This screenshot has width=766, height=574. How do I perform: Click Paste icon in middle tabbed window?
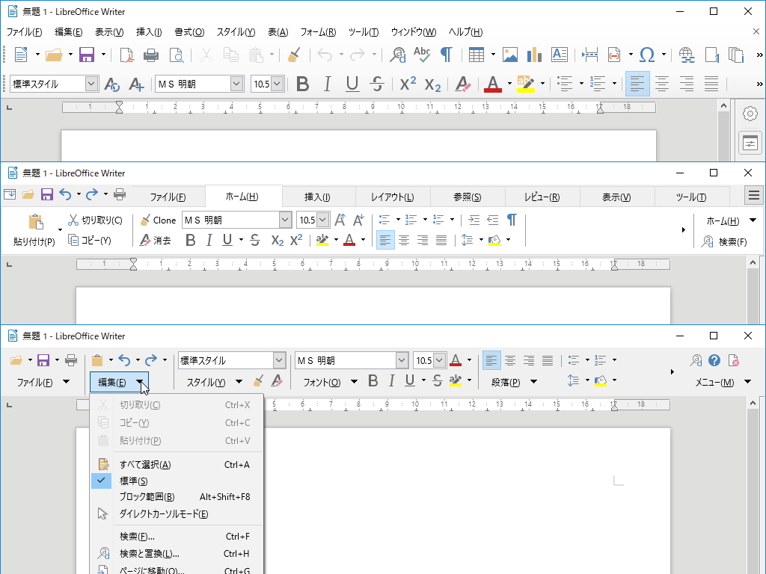[36, 222]
